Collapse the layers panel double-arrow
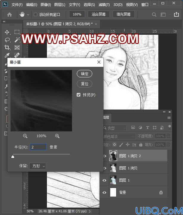The width and height of the screenshot is (183, 215). [x=164, y=112]
